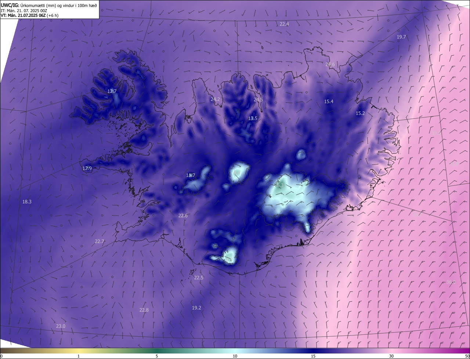Click the valid time line "VT: Mán. 21.07.2025 06Z (+6 h)"
Image resolution: width=470 pixels, height=359 pixels.
pyautogui.click(x=29, y=15)
